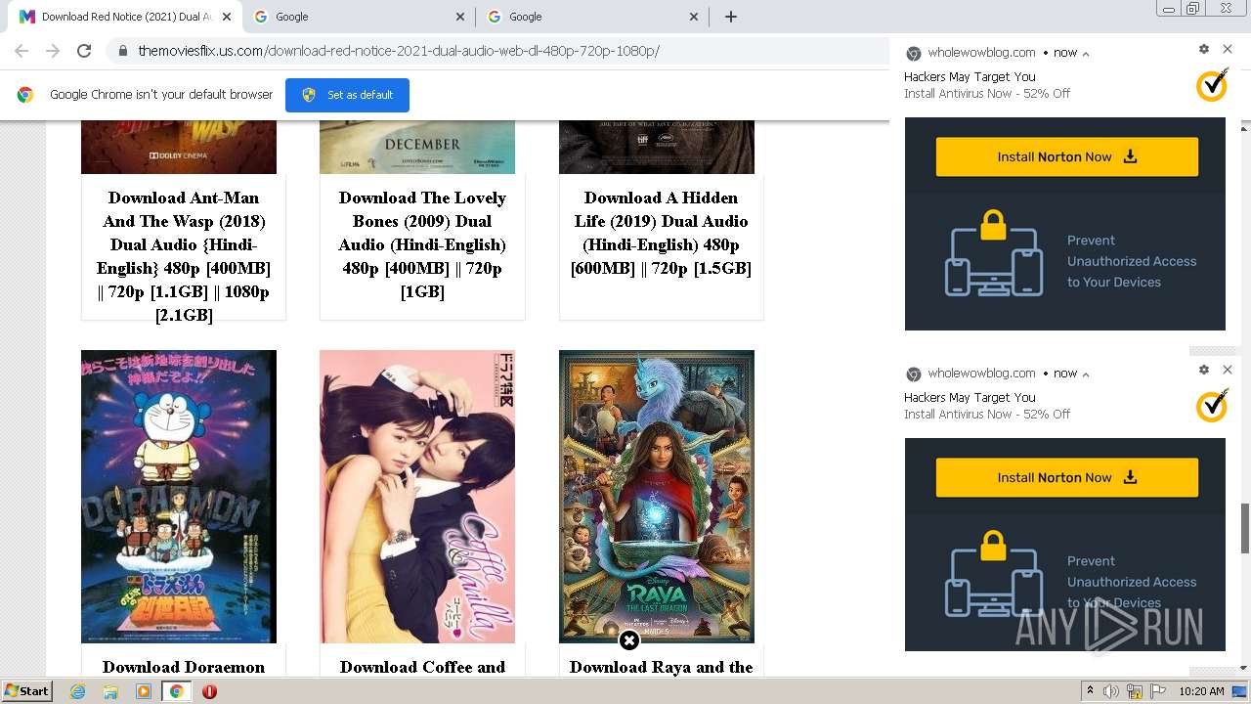Open the volume speaker tray icon
The width and height of the screenshot is (1251, 704).
[1111, 691]
